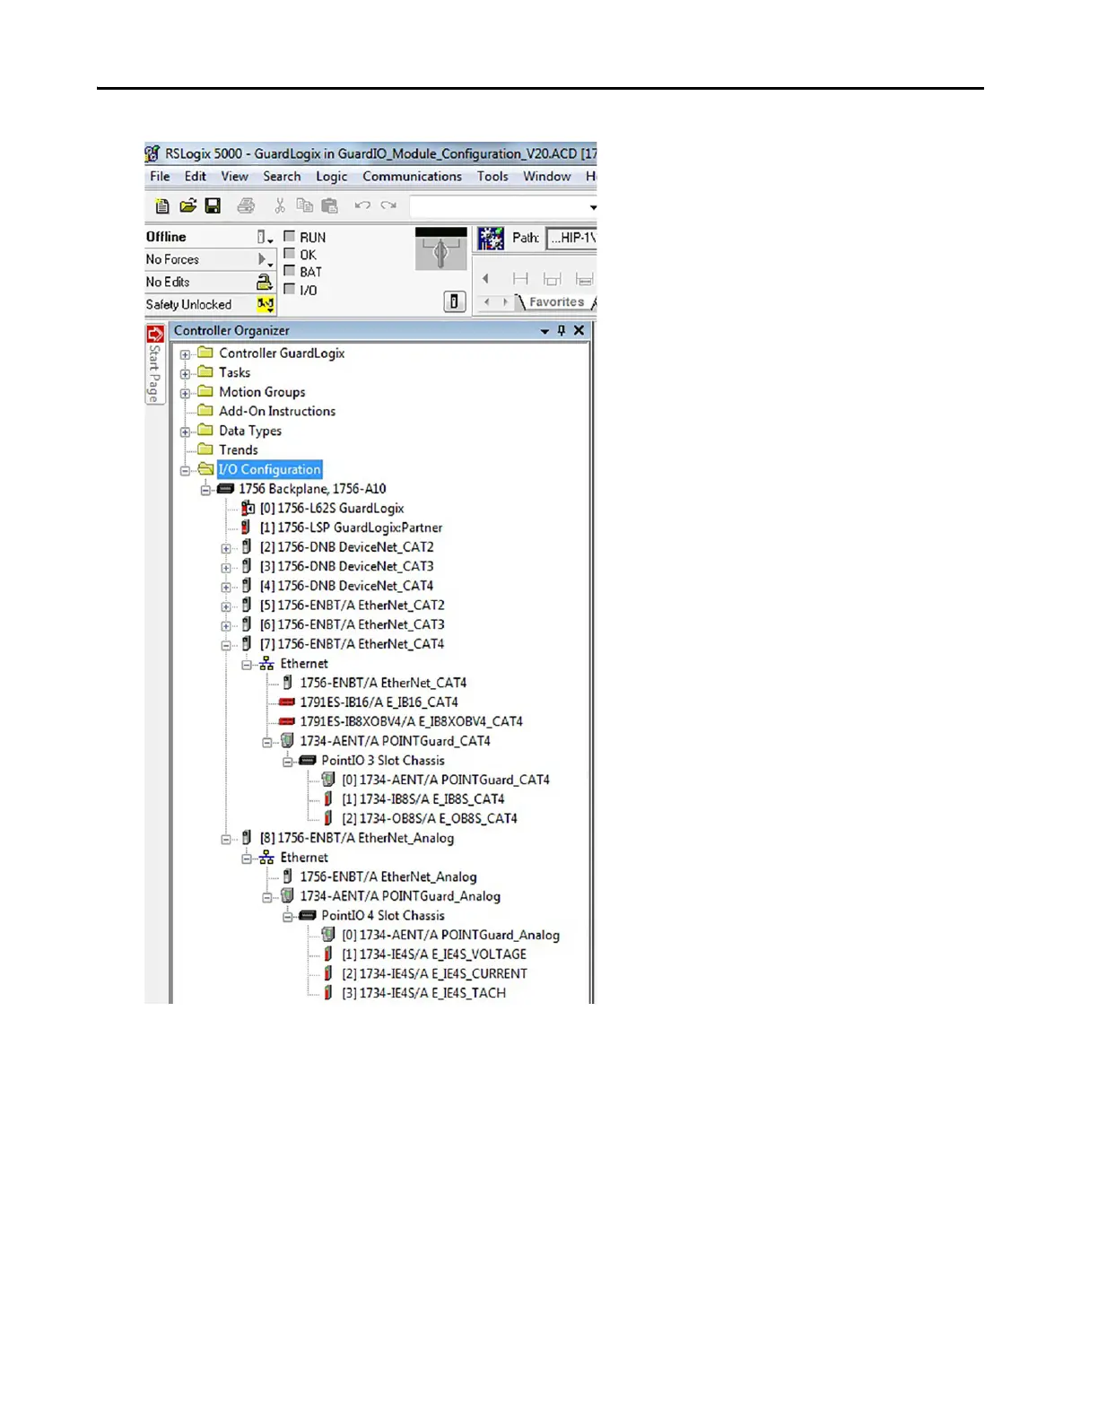Click the No Edits lock icon
Image resolution: width=1098 pixels, height=1421 pixels.
264,282
